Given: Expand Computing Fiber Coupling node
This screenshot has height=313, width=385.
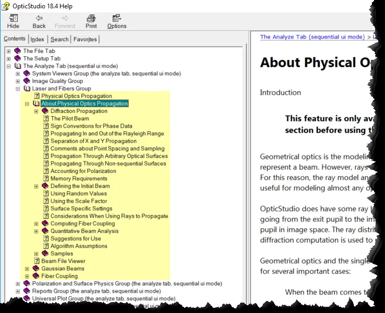Looking at the screenshot, I should pos(36,224).
